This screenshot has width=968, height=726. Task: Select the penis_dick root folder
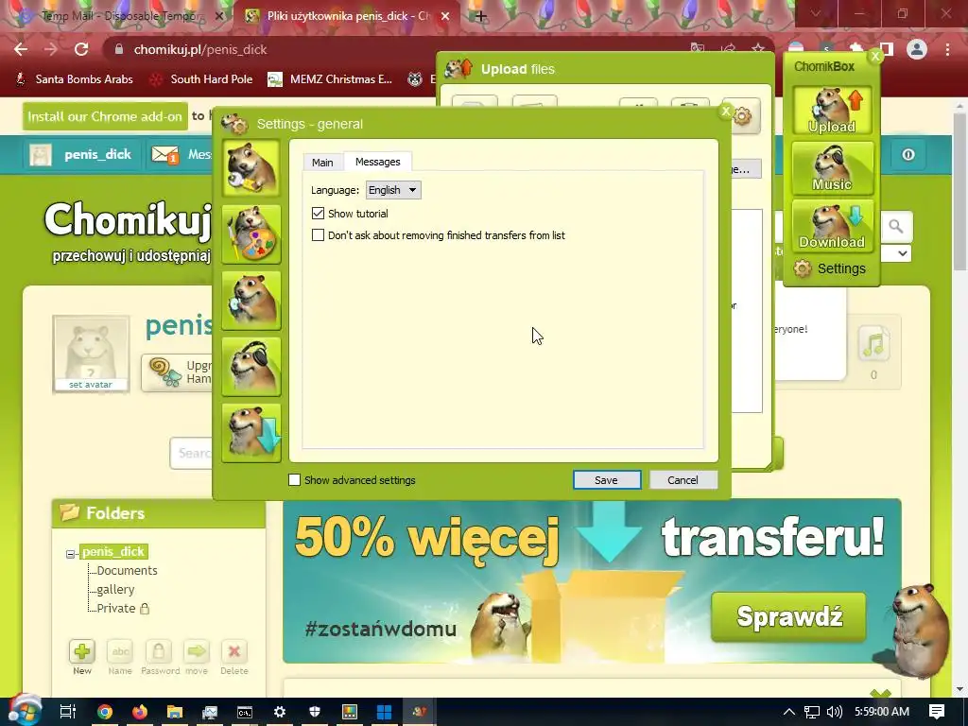(113, 551)
